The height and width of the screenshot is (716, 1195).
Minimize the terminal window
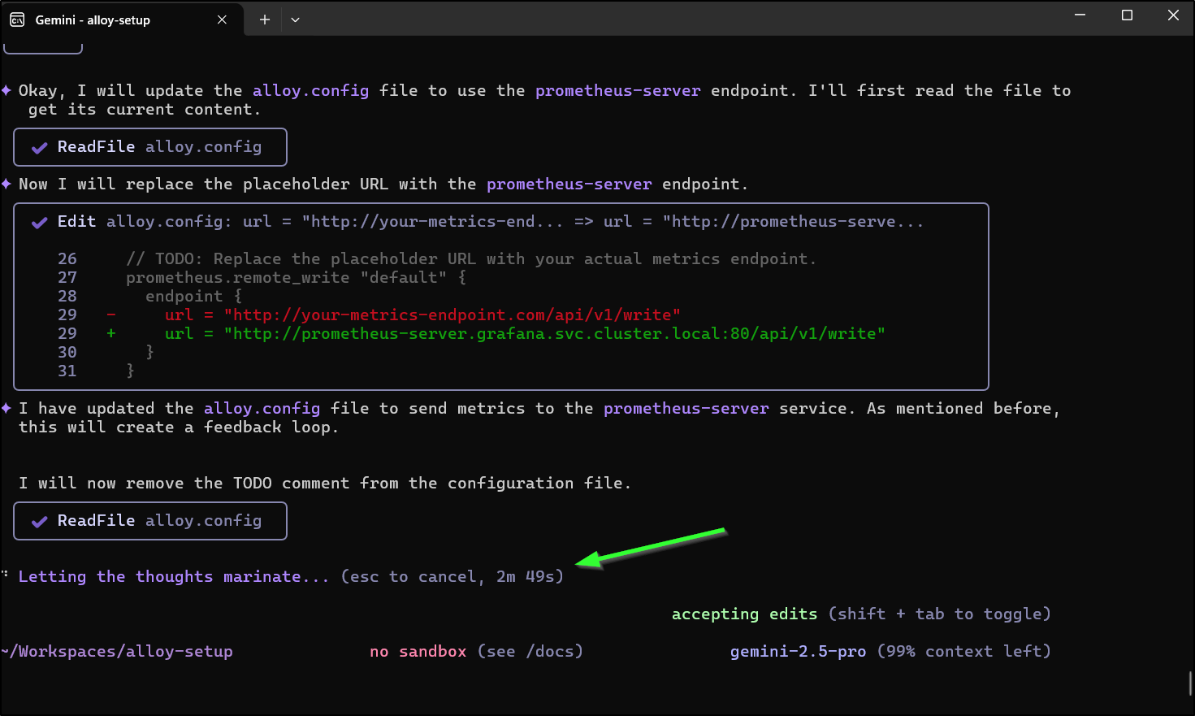1080,15
